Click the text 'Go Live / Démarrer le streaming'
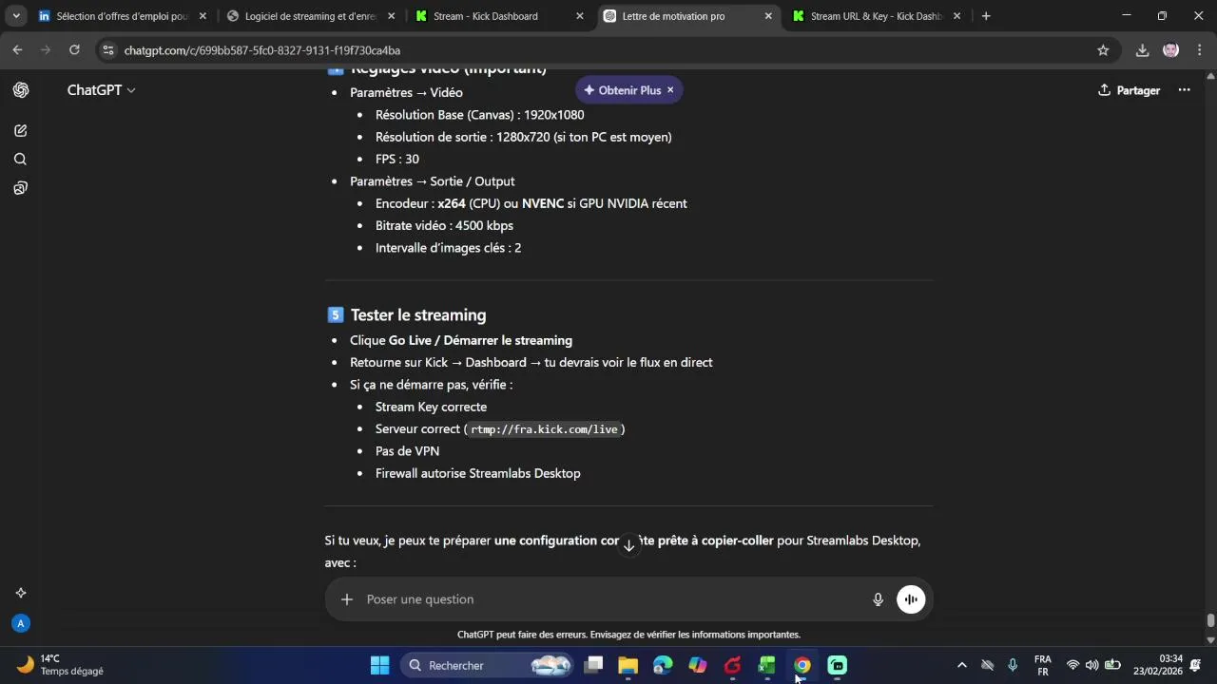 pyautogui.click(x=480, y=340)
